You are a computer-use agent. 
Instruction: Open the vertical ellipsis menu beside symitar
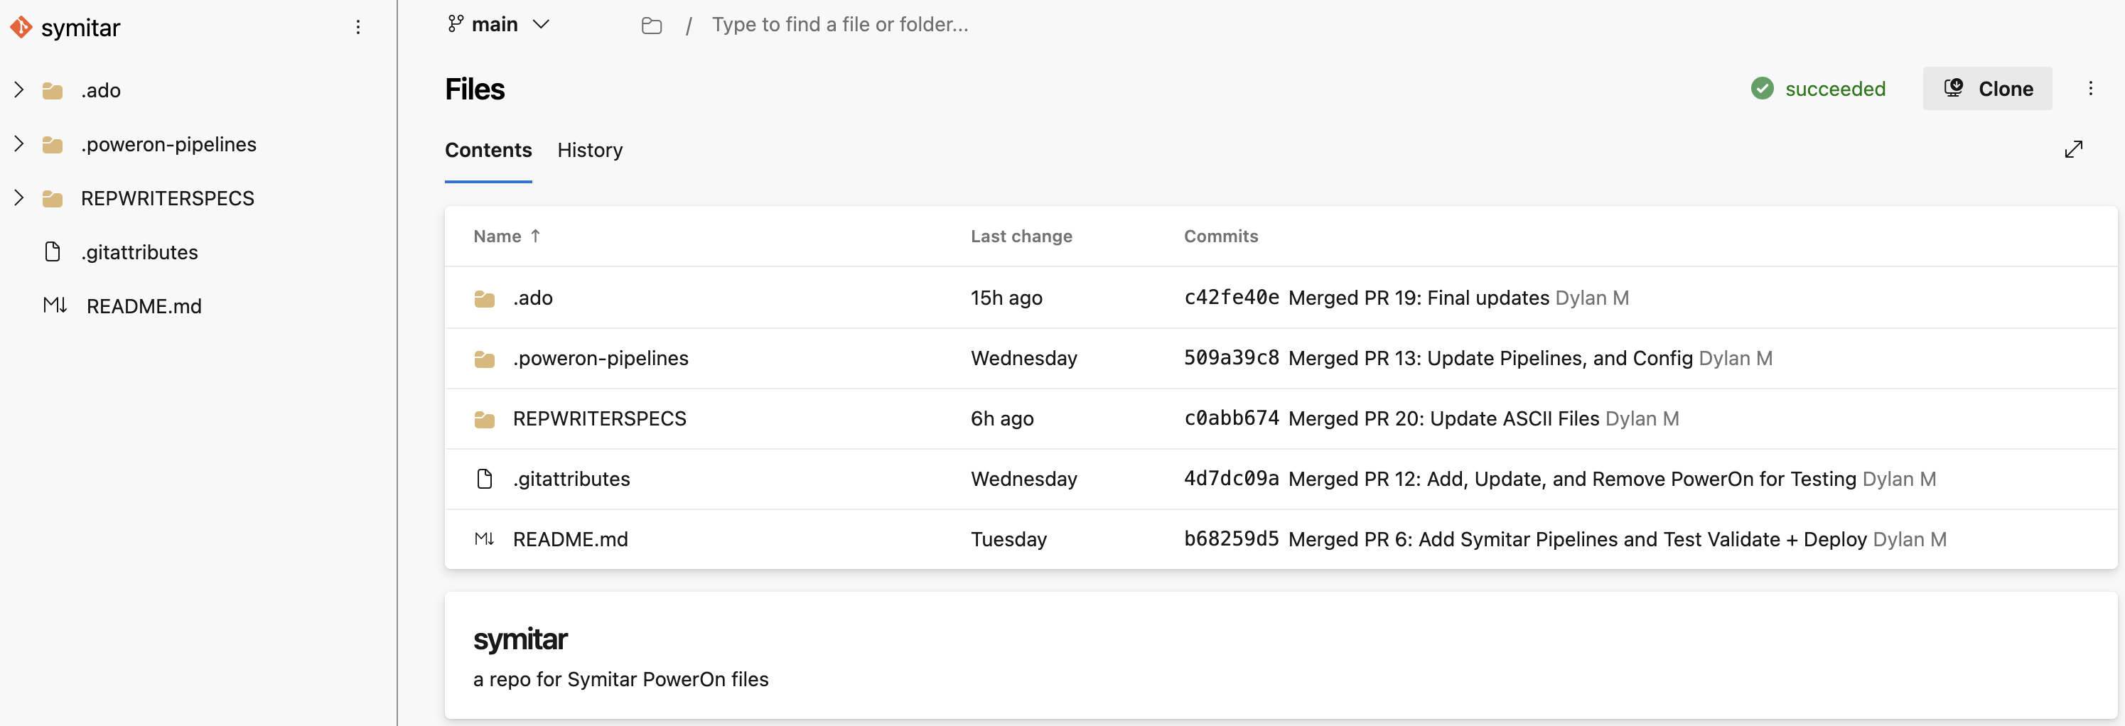pyautogui.click(x=358, y=27)
